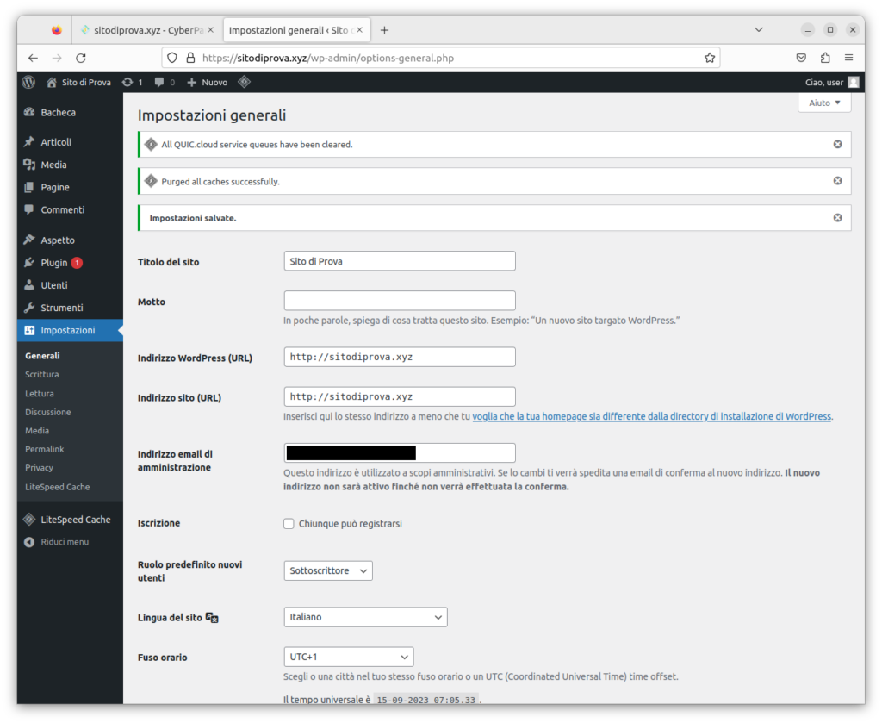
Task: Select Discussione settings submenu
Action: pyautogui.click(x=48, y=412)
